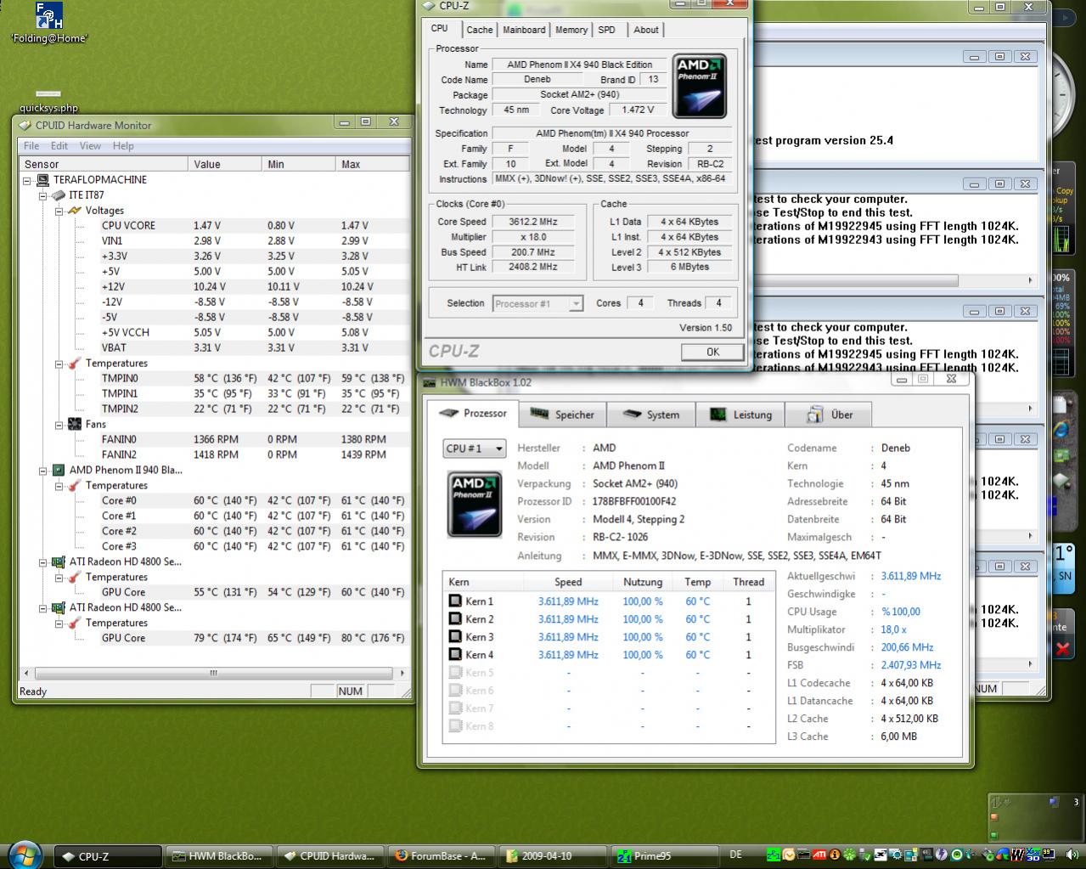The image size is (1086, 869).
Task: Click the Kern 4 core icon
Action: (x=455, y=655)
